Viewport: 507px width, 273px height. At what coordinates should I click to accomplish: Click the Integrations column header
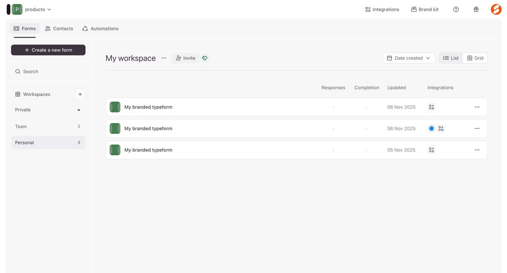pyautogui.click(x=440, y=88)
